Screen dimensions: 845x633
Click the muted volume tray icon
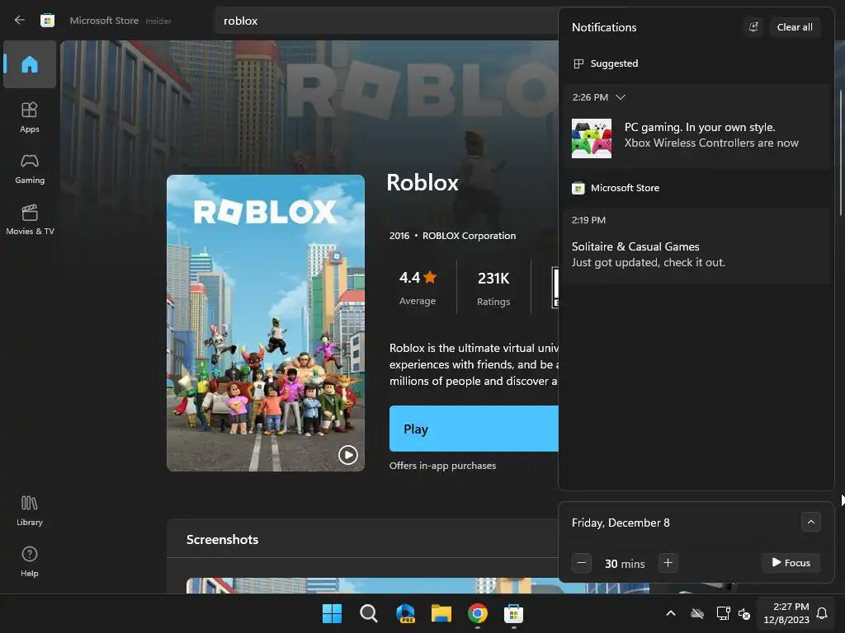744,613
